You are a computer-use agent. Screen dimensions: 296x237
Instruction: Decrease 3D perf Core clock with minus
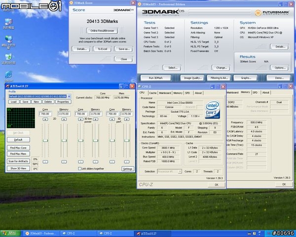click(x=112, y=162)
